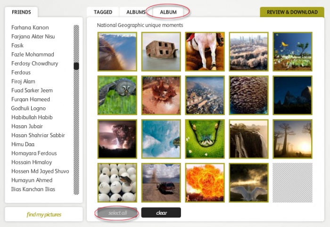Open the ALBUM tab

168,12
